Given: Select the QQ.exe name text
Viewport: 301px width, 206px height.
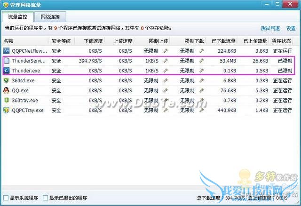Looking at the screenshot, I should (20, 90).
